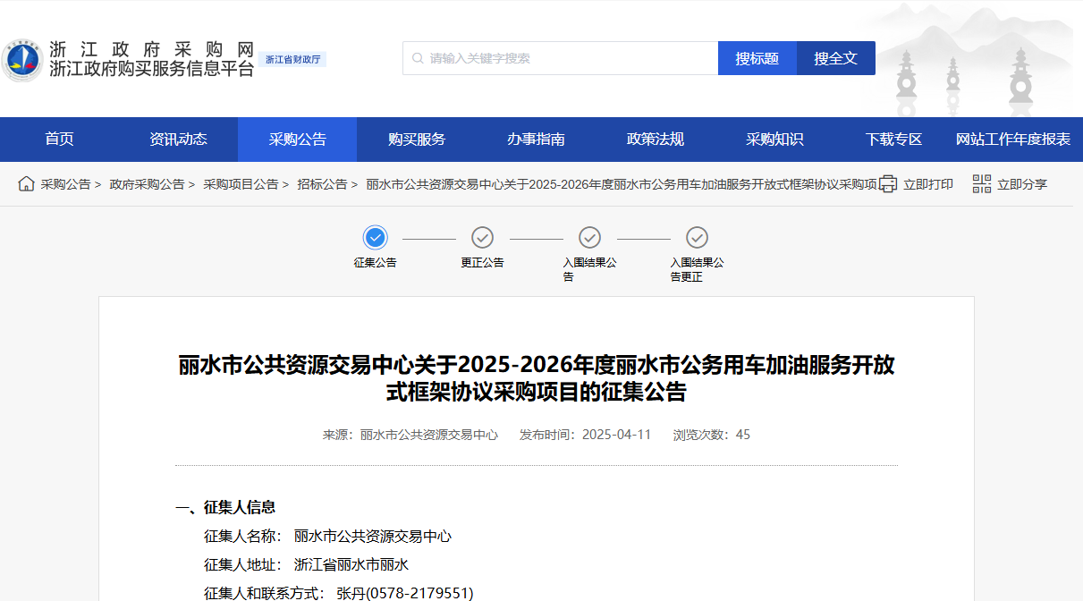
Task: Open the 首页 menu item
Action: tap(58, 139)
